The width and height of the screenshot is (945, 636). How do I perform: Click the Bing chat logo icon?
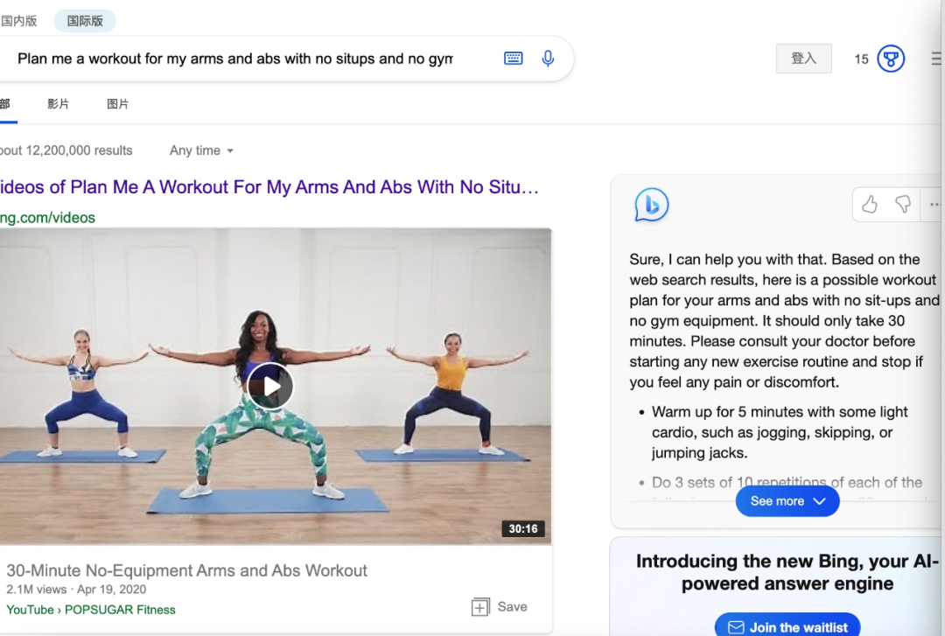651,205
